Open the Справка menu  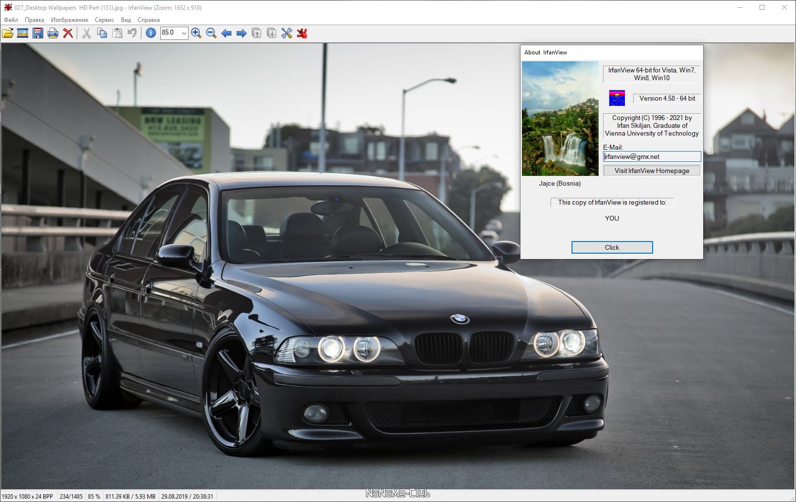tap(149, 20)
